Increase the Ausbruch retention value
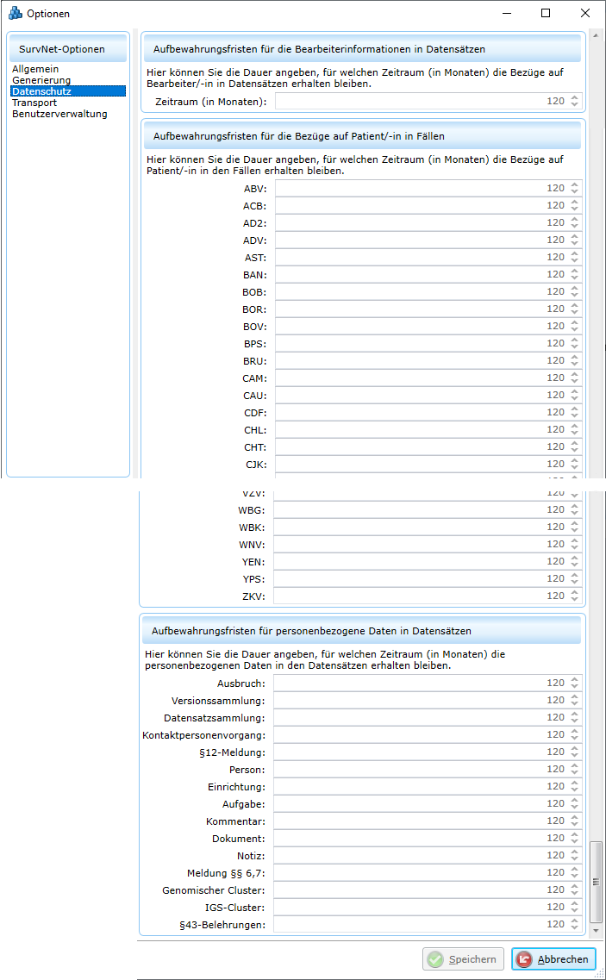606x980 pixels. [575, 679]
